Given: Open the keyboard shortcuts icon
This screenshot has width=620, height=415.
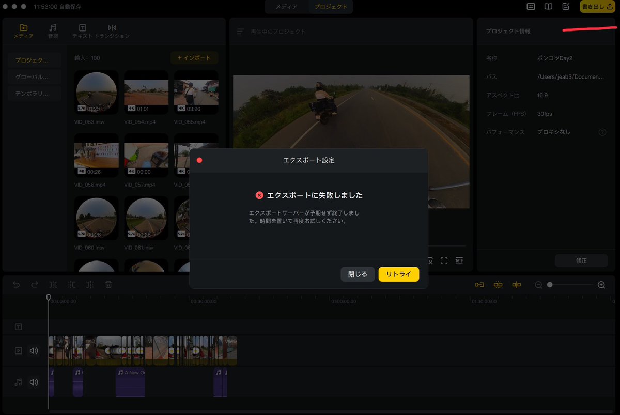Looking at the screenshot, I should tap(531, 7).
